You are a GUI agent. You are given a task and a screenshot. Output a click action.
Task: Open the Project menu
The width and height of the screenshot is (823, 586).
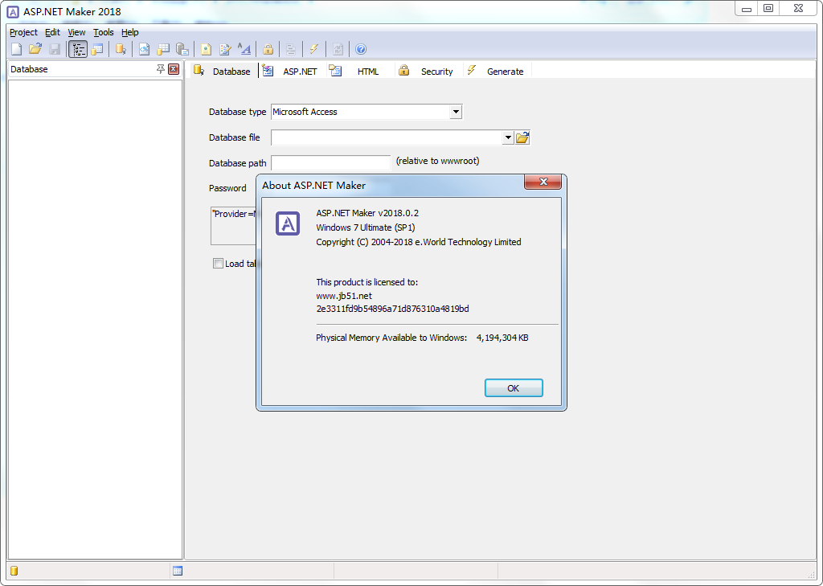click(x=23, y=32)
